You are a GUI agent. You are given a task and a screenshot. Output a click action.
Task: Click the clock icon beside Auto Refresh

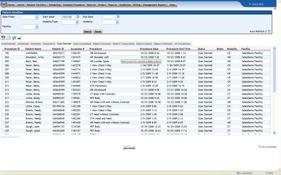coord(269,31)
